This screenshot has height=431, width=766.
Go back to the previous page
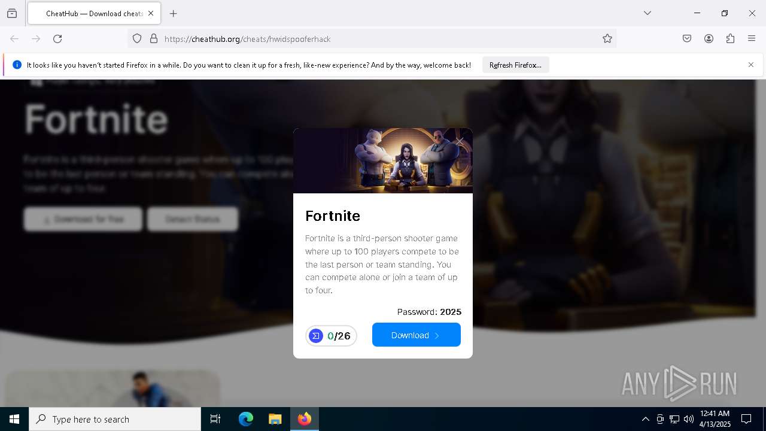point(14,39)
